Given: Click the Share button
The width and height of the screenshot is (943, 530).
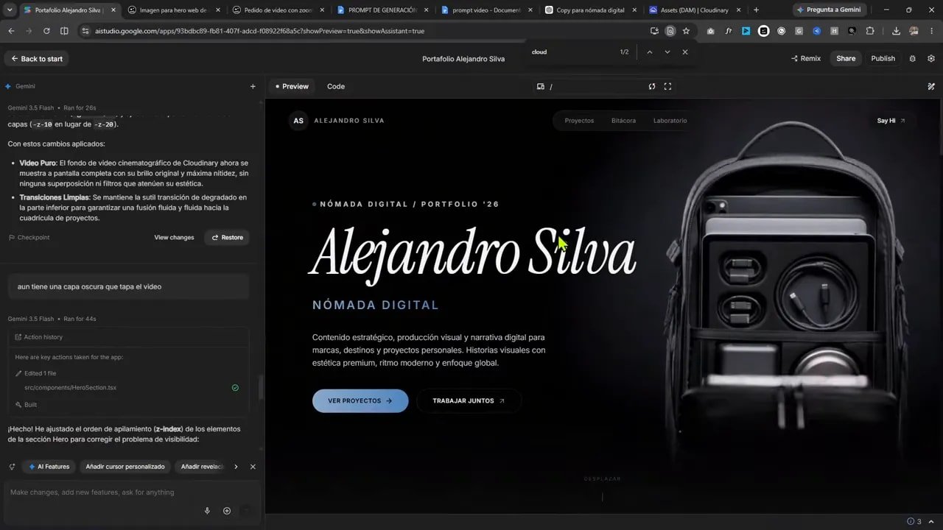Looking at the screenshot, I should (x=846, y=58).
